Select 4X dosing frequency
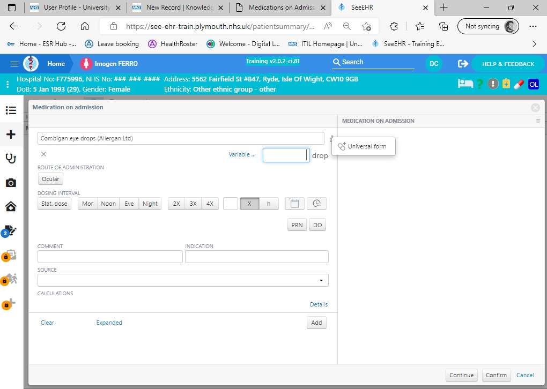Viewport: 547px width, 389px height. point(210,204)
